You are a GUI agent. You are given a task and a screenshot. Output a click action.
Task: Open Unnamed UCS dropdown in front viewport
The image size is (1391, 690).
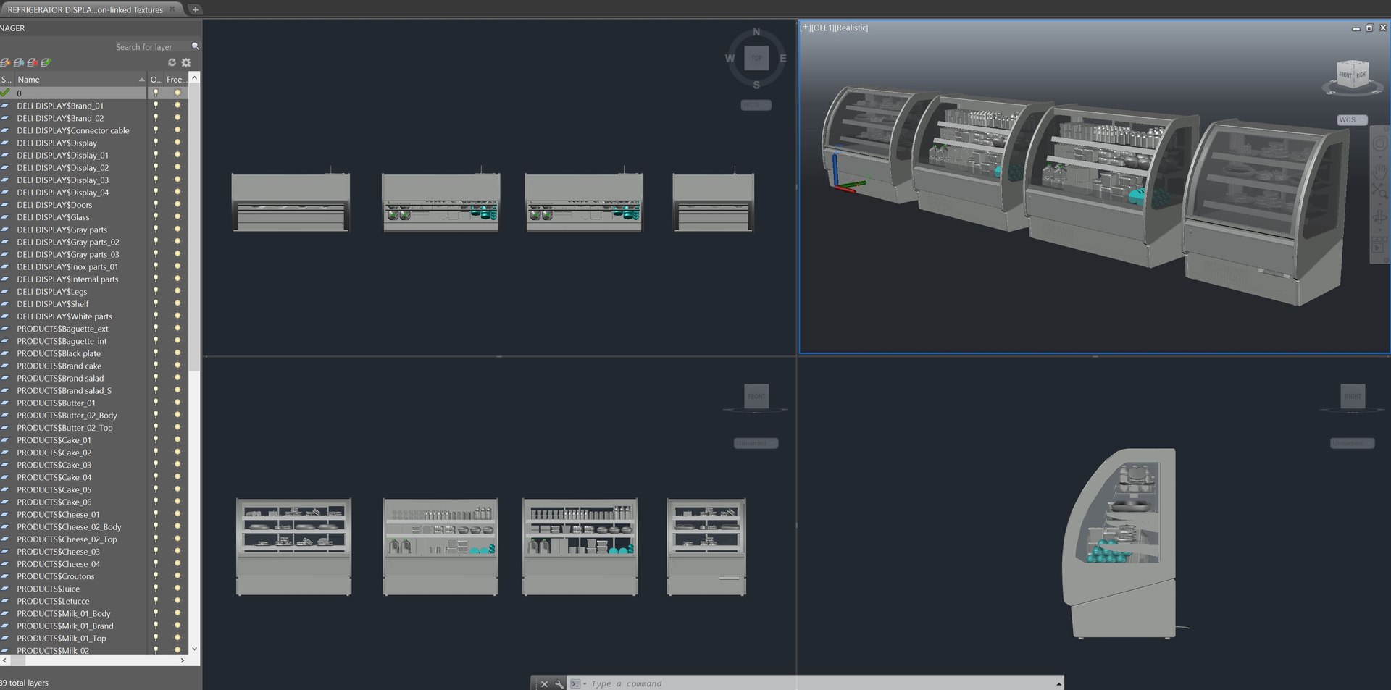click(x=756, y=443)
